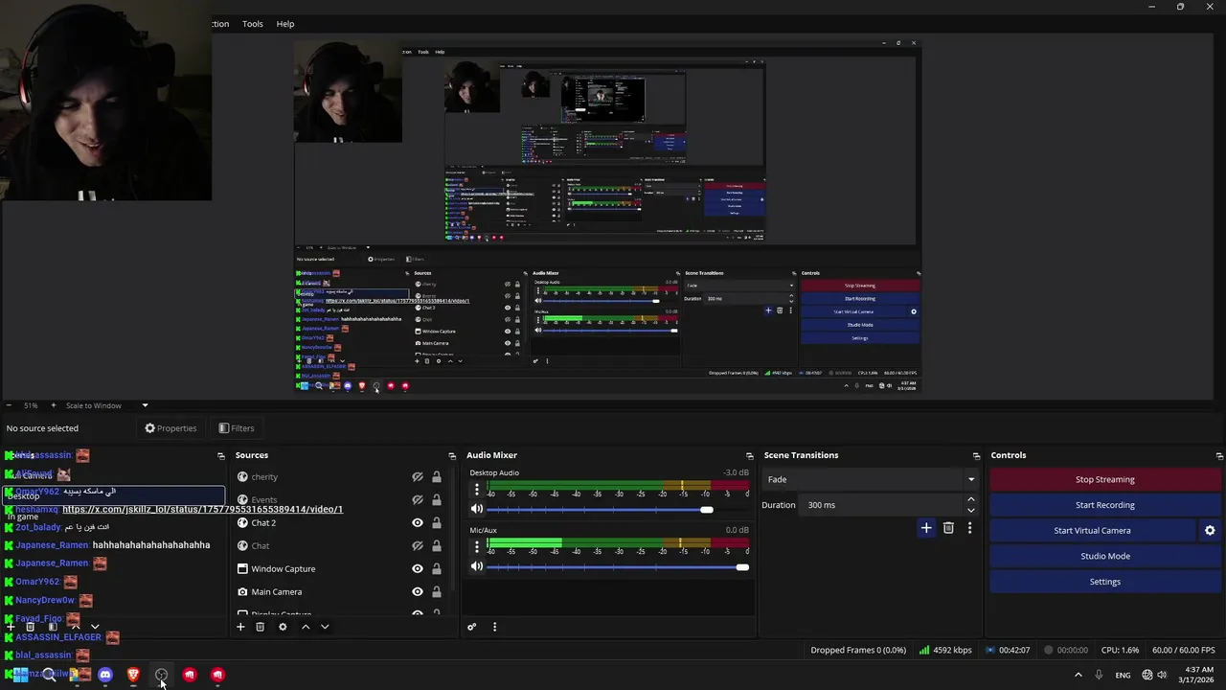Open Discord from the taskbar
The image size is (1226, 690).
[105, 675]
